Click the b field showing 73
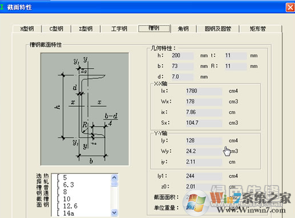The height and width of the screenshot is (218, 295). coord(182,66)
